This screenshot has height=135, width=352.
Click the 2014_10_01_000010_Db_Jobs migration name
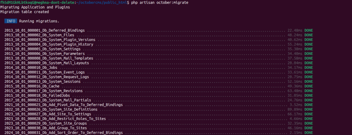(31, 67)
